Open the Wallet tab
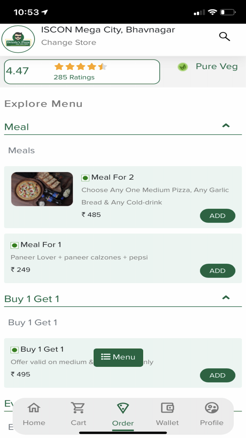This screenshot has width=246, height=438. click(167, 414)
